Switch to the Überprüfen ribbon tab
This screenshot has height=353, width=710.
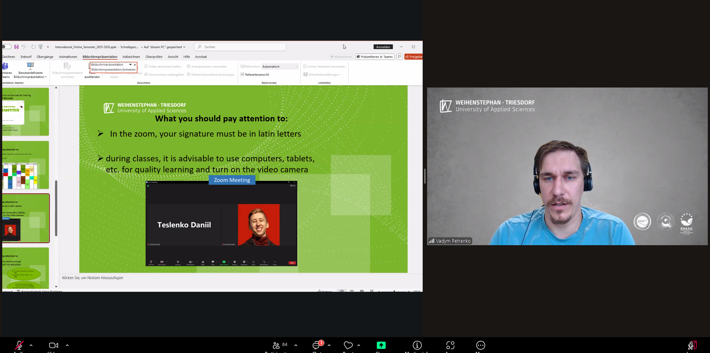click(x=154, y=57)
